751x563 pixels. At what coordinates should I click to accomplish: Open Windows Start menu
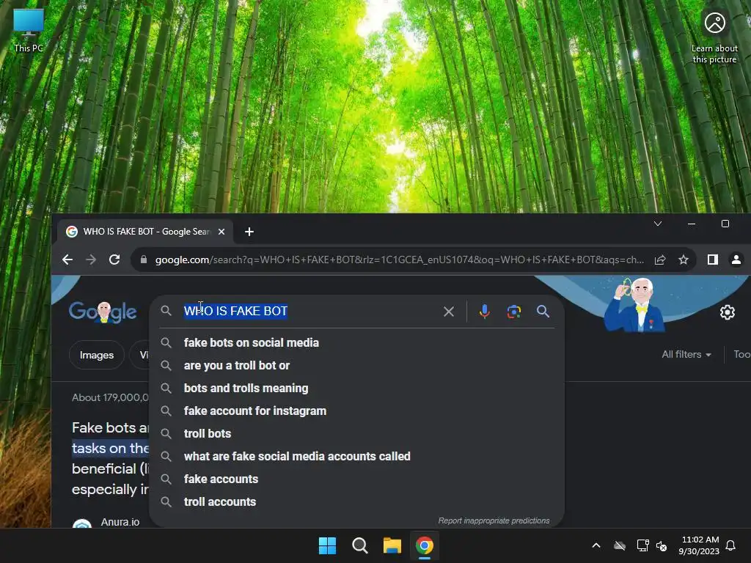coord(328,545)
